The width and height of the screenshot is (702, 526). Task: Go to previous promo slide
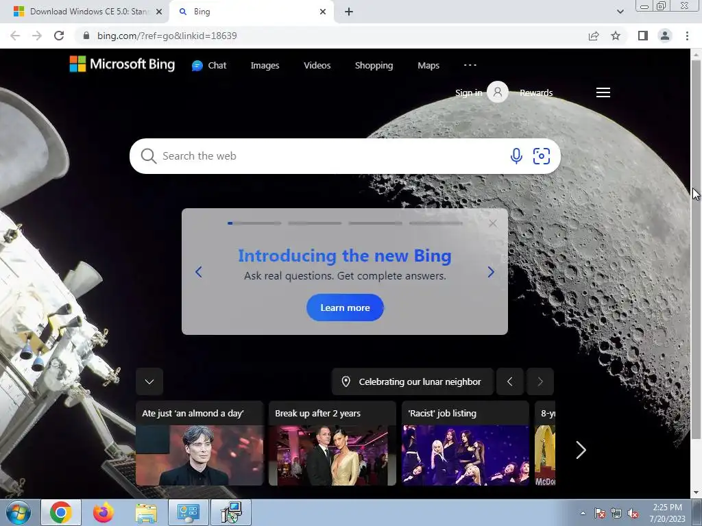click(199, 272)
